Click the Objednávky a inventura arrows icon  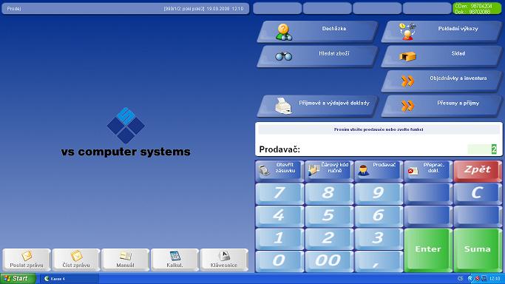coord(407,81)
